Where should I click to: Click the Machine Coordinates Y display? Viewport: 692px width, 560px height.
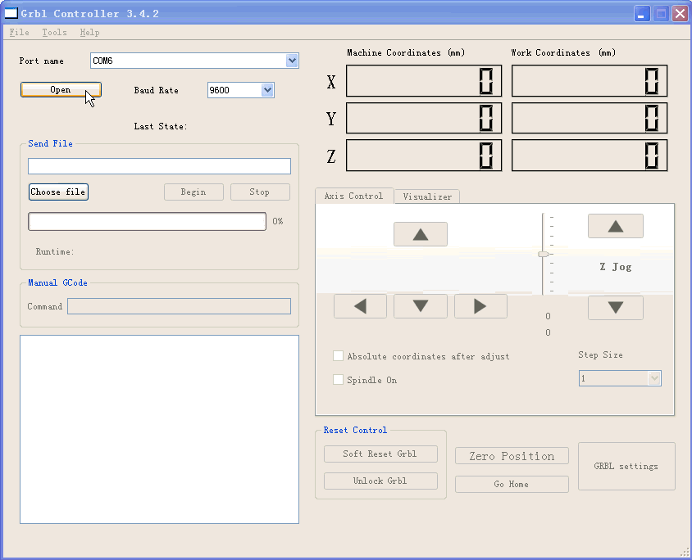[424, 118]
